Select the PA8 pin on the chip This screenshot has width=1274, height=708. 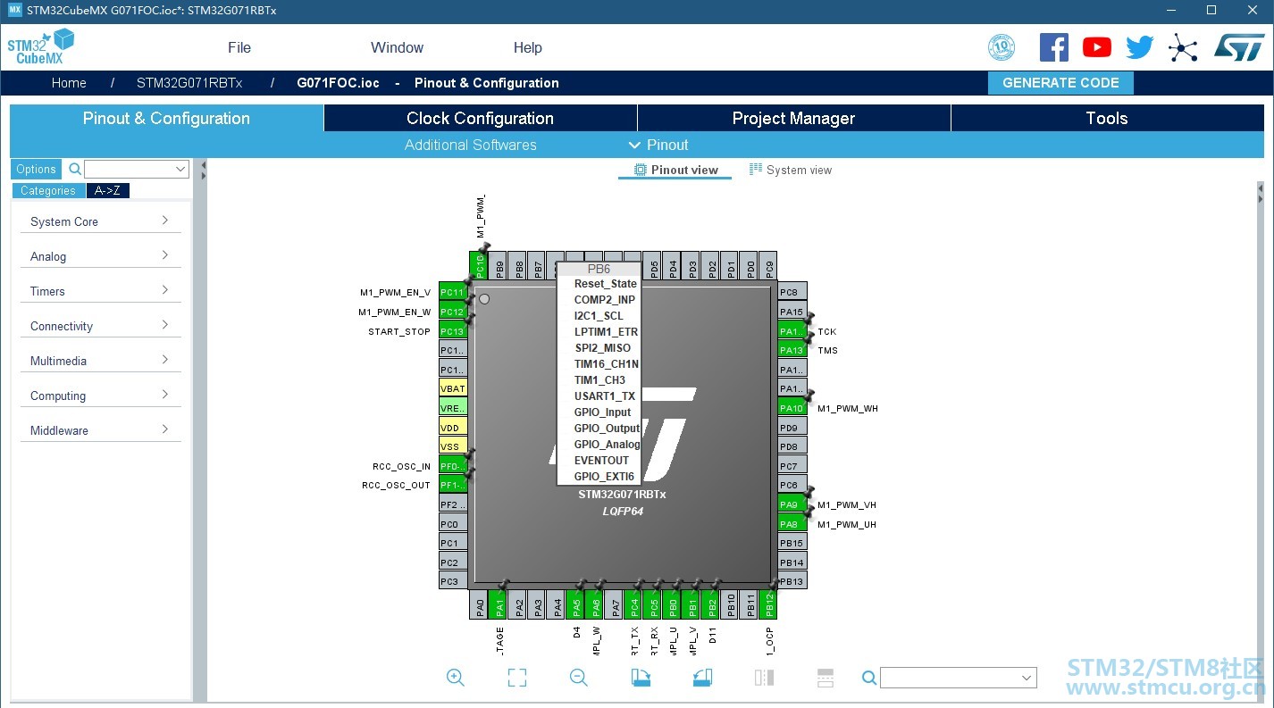pos(792,524)
